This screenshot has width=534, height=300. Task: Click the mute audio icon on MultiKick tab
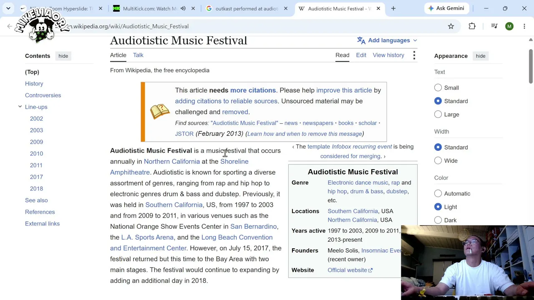point(183,8)
